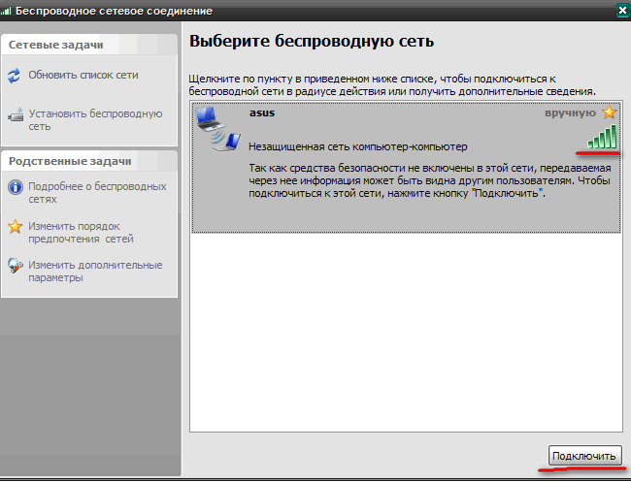The image size is (631, 482).
Task: Click the blue info icon beside Подробнее о беспроводных сетях
Action: 16,187
